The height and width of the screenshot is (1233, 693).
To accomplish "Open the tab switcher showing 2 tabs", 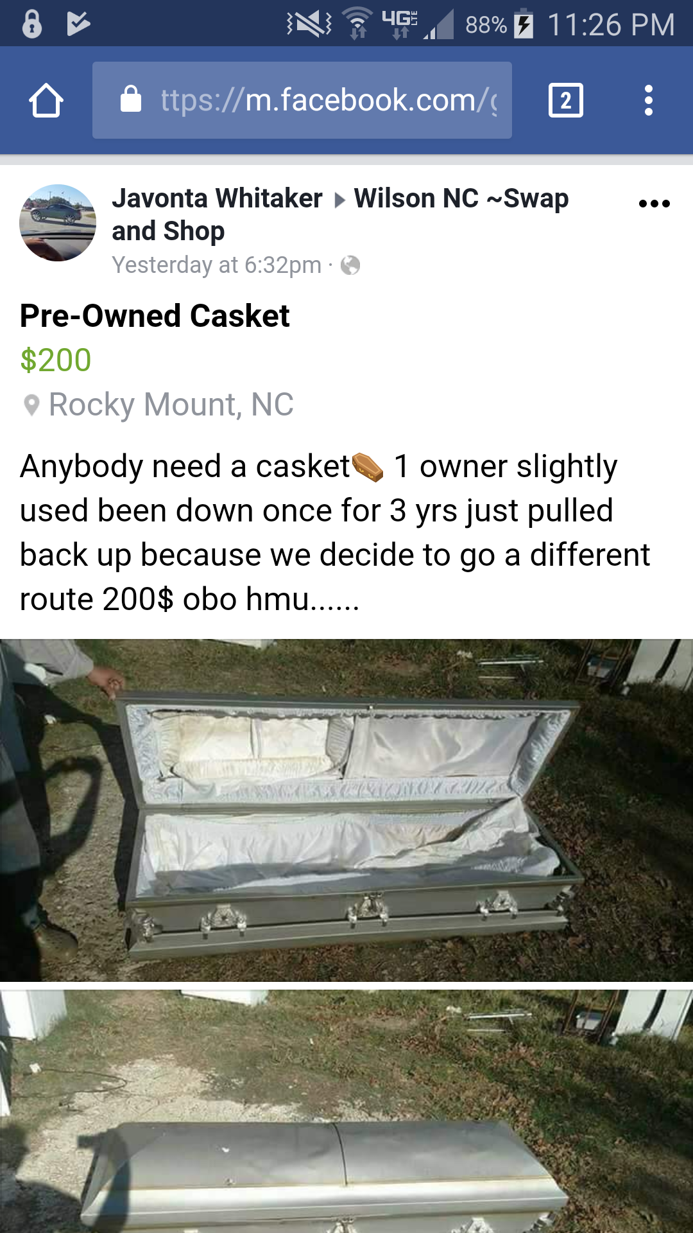I will click(566, 101).
